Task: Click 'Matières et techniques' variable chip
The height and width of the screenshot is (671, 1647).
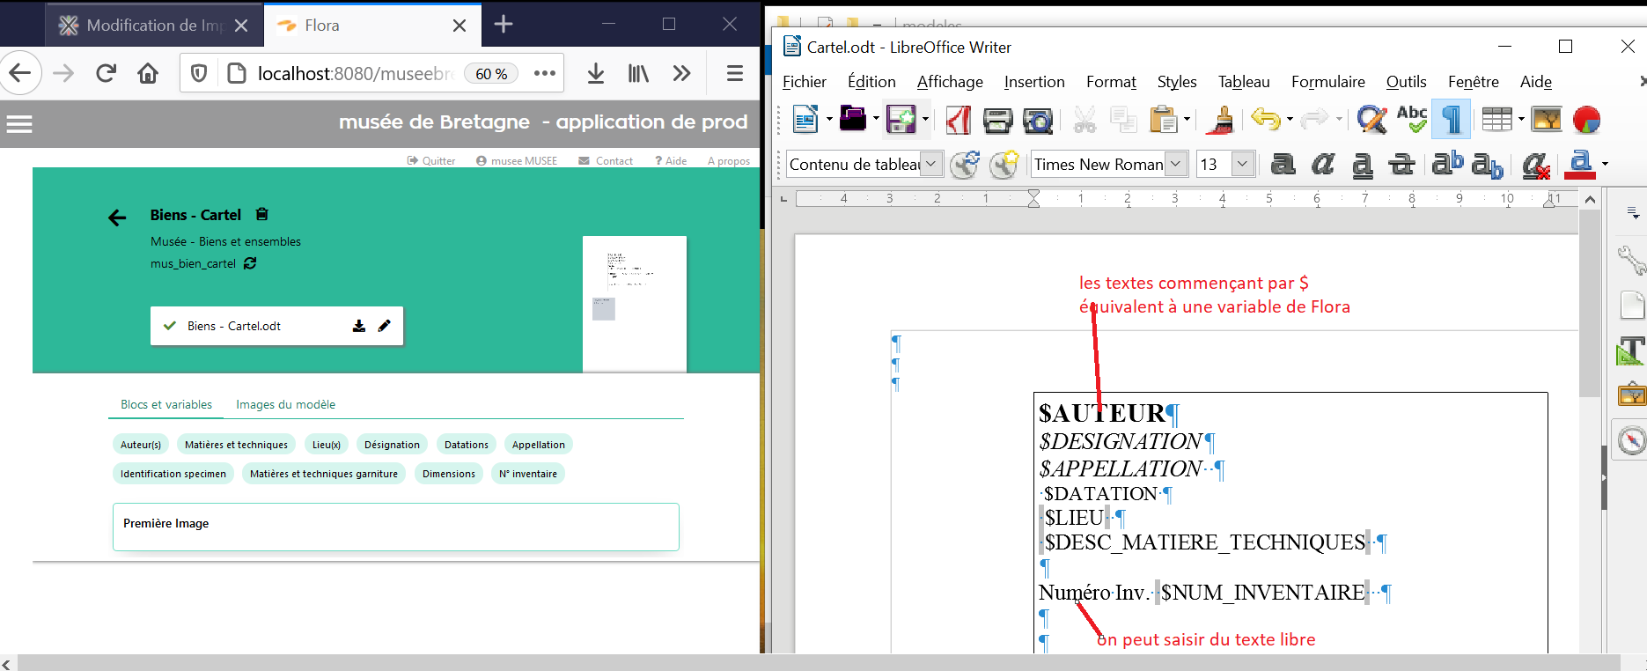Action: (x=236, y=445)
